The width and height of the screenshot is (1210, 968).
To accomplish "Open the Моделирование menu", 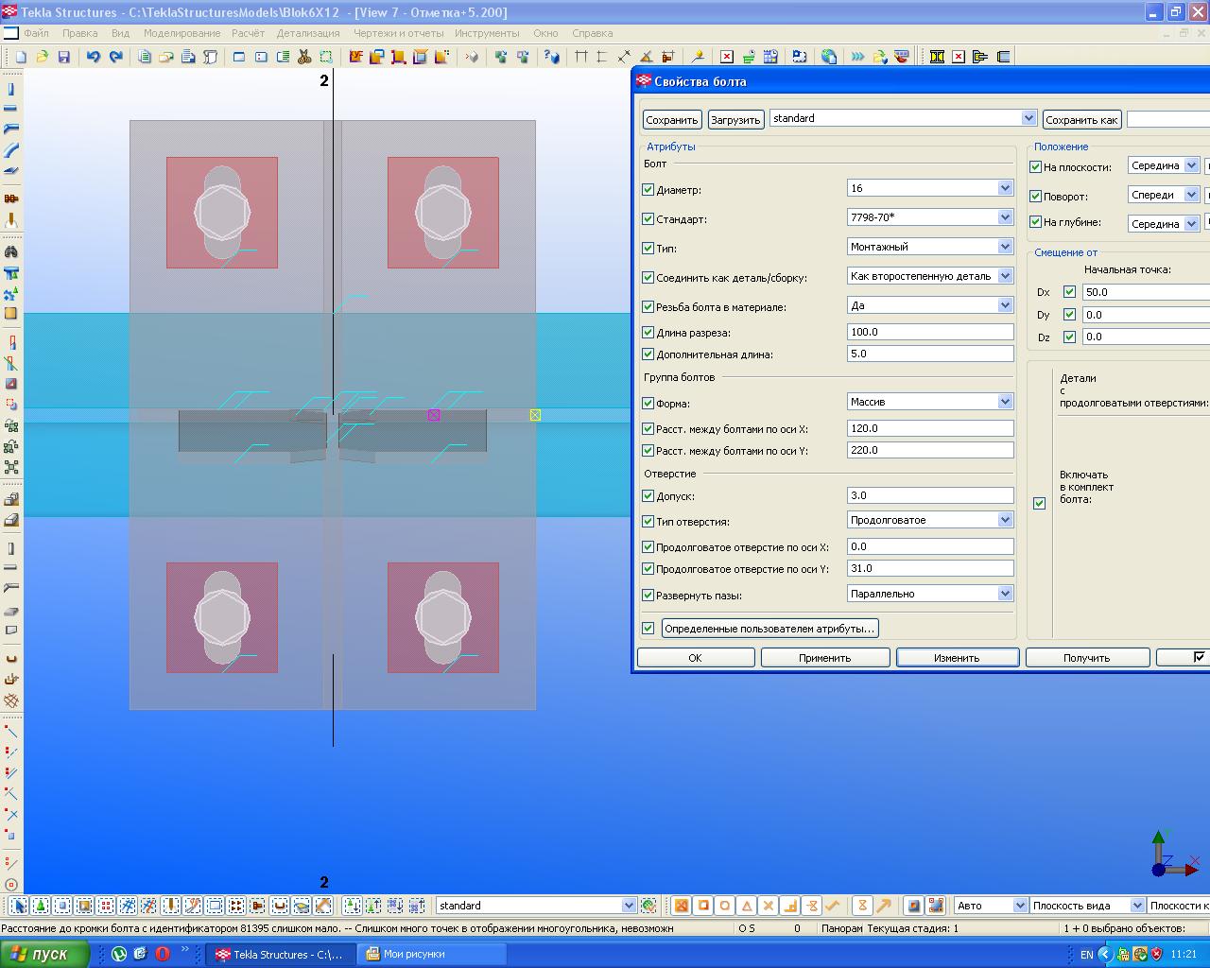I will pos(181,33).
